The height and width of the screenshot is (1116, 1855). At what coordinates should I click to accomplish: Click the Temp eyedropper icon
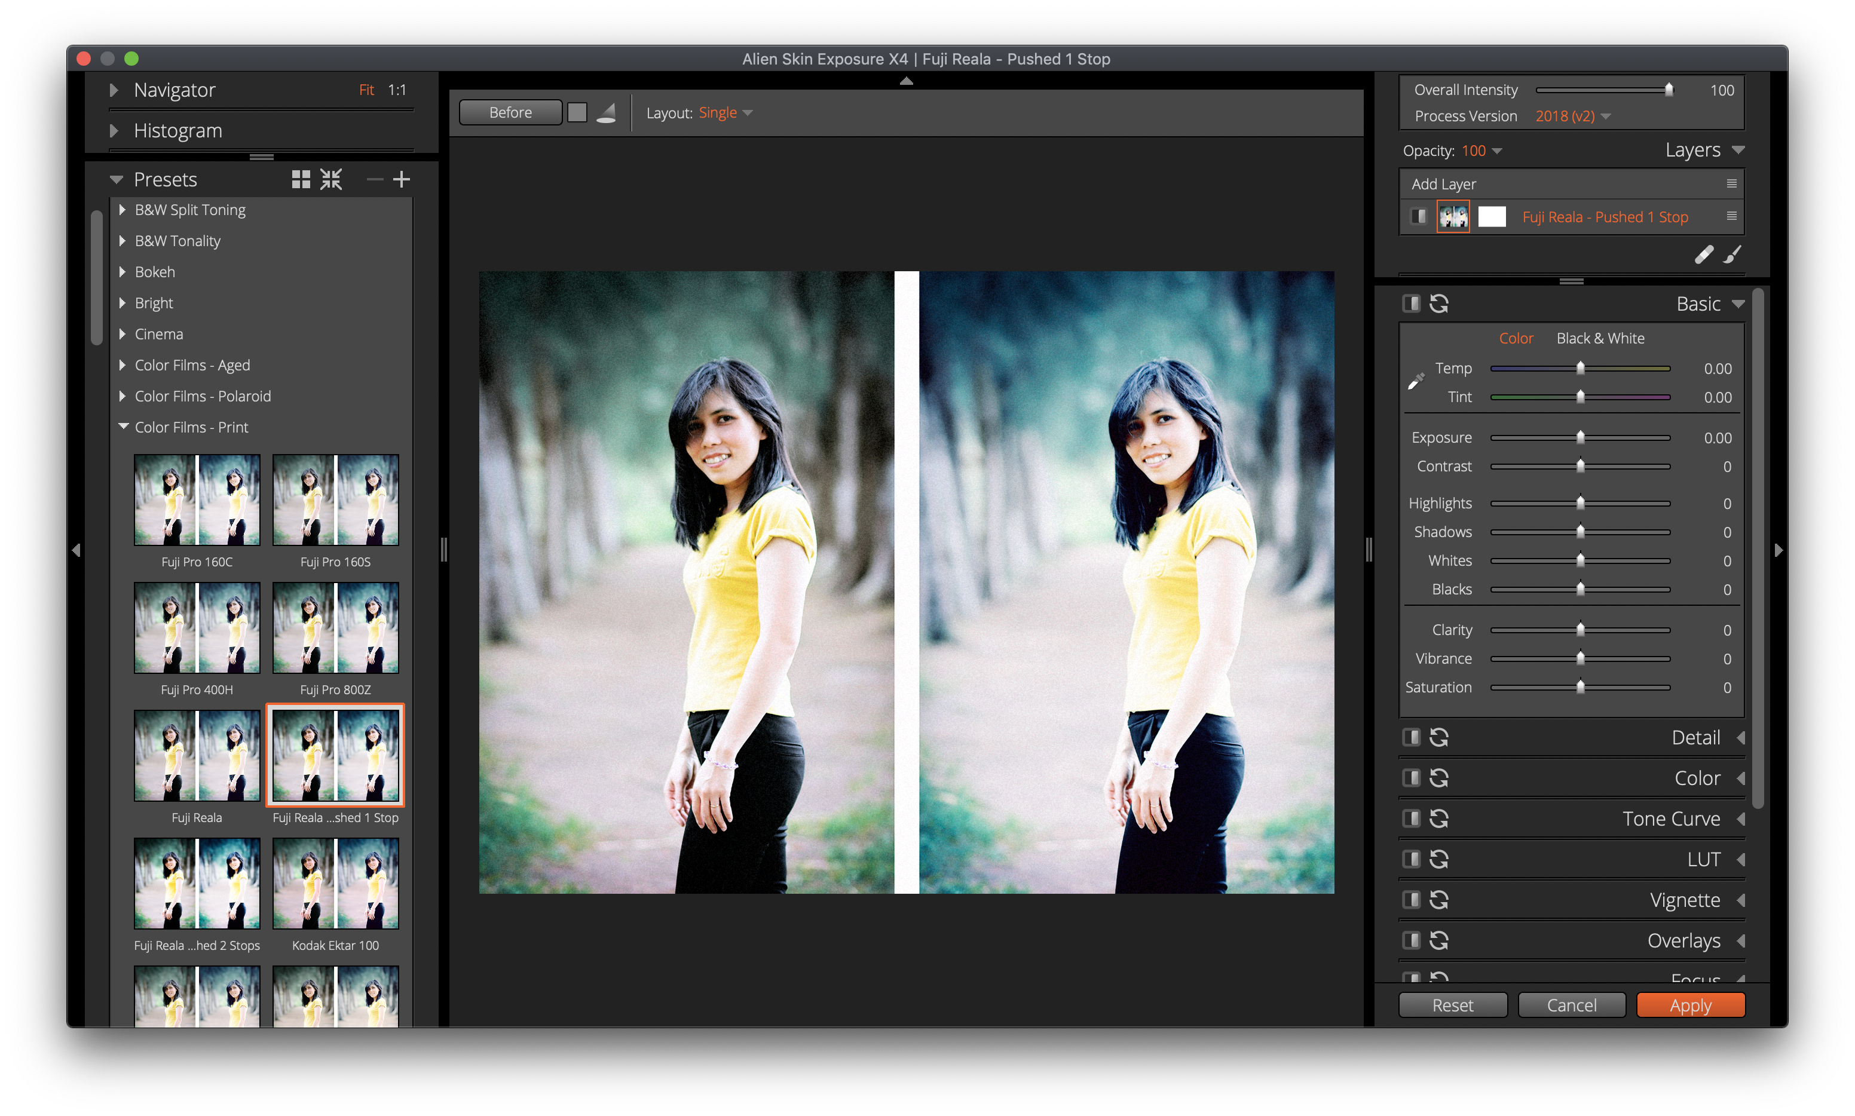(x=1416, y=380)
